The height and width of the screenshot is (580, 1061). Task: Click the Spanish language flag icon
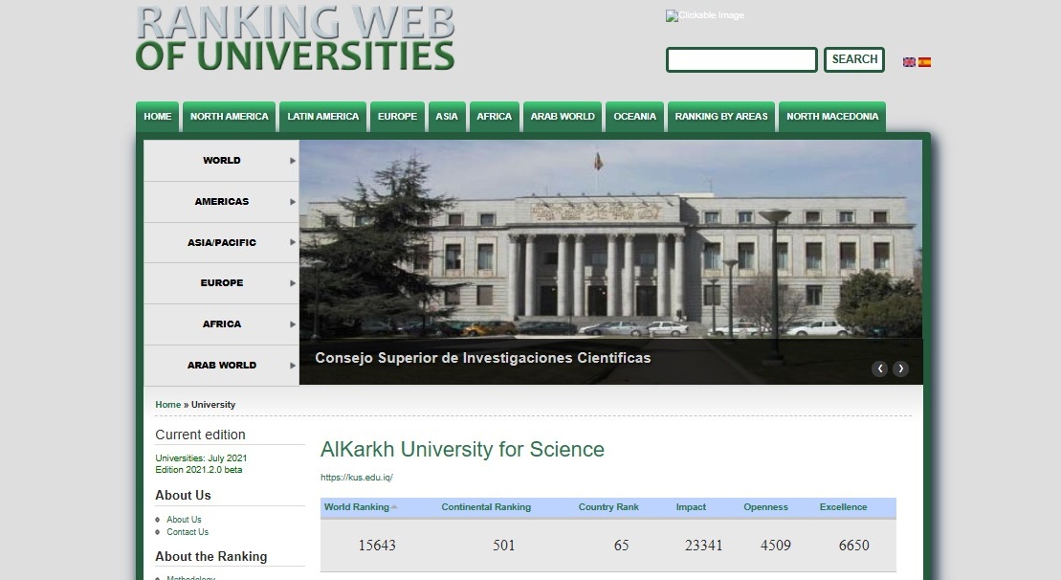(924, 62)
